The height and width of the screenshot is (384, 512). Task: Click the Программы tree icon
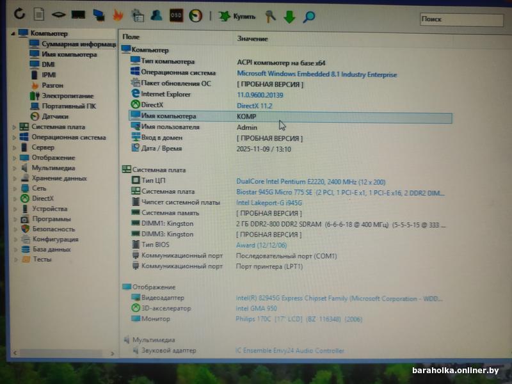coord(25,219)
